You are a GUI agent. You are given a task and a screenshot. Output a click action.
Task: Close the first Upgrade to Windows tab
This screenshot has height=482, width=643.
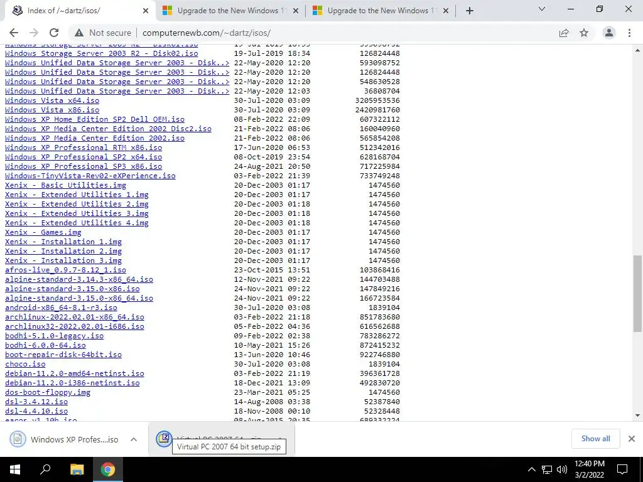click(x=296, y=11)
